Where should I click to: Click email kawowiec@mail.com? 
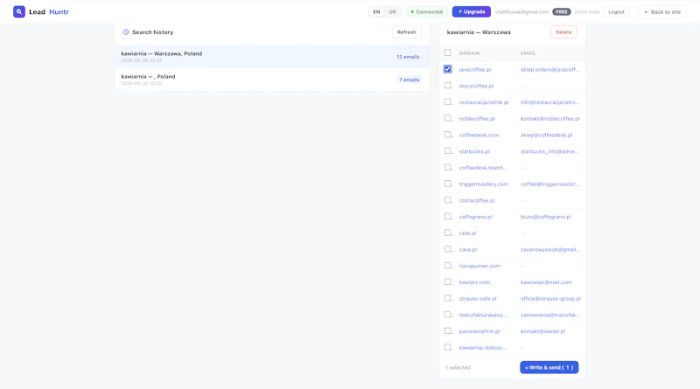click(545, 282)
